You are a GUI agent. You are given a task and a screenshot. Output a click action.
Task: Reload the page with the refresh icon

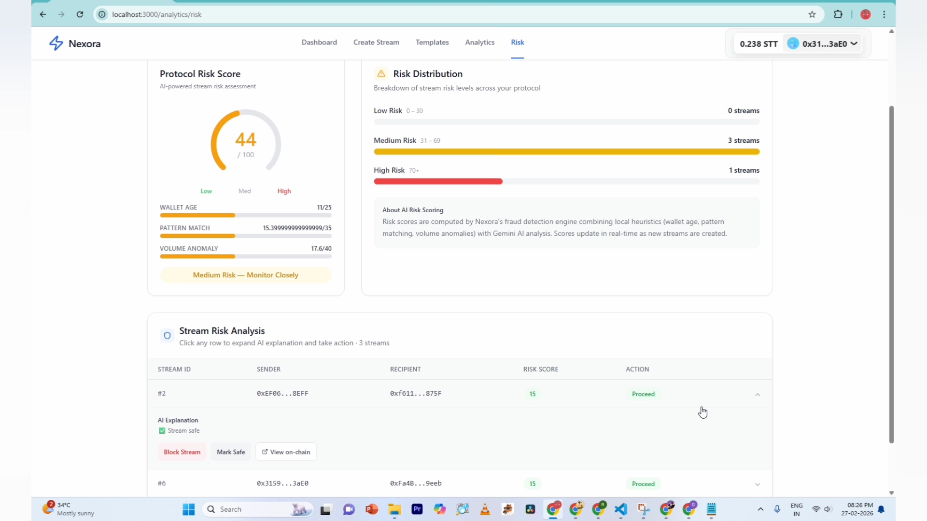[x=80, y=14]
